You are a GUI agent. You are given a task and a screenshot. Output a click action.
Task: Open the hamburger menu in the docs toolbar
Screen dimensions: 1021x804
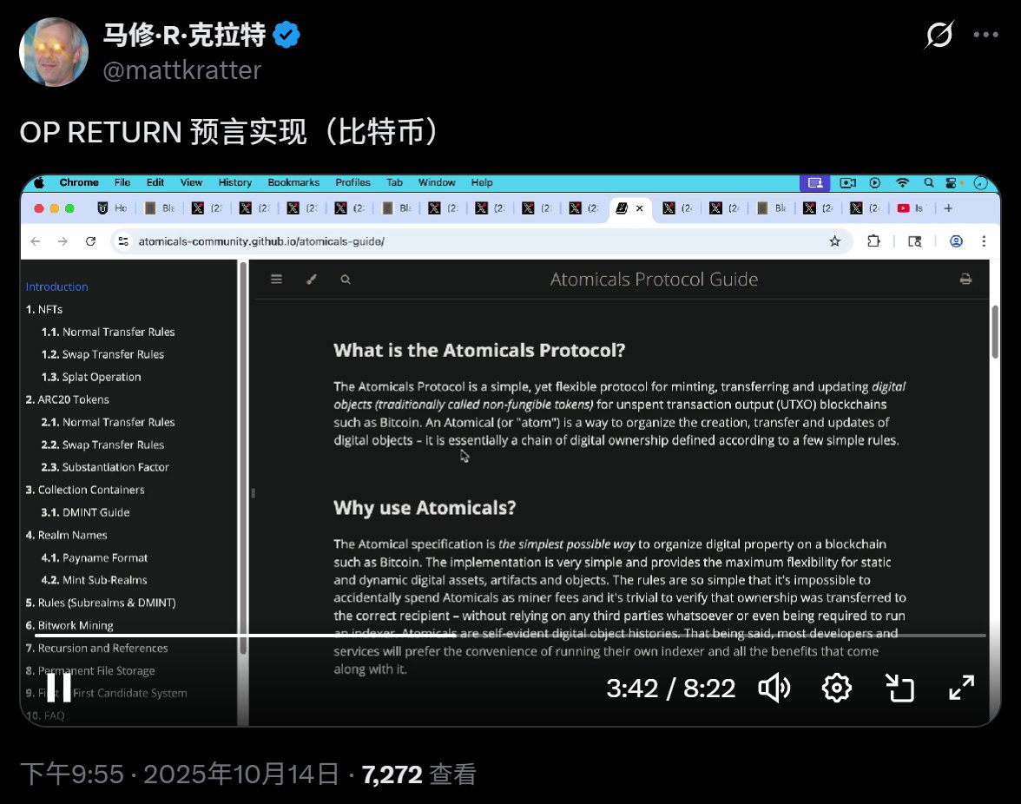pyautogui.click(x=277, y=280)
